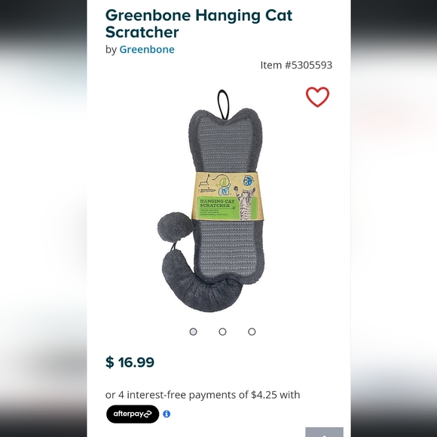Click Item #5305593 number

tap(296, 65)
